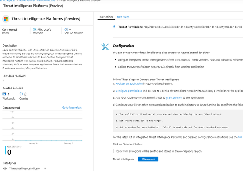Open the Register an application link

click(x=129, y=84)
